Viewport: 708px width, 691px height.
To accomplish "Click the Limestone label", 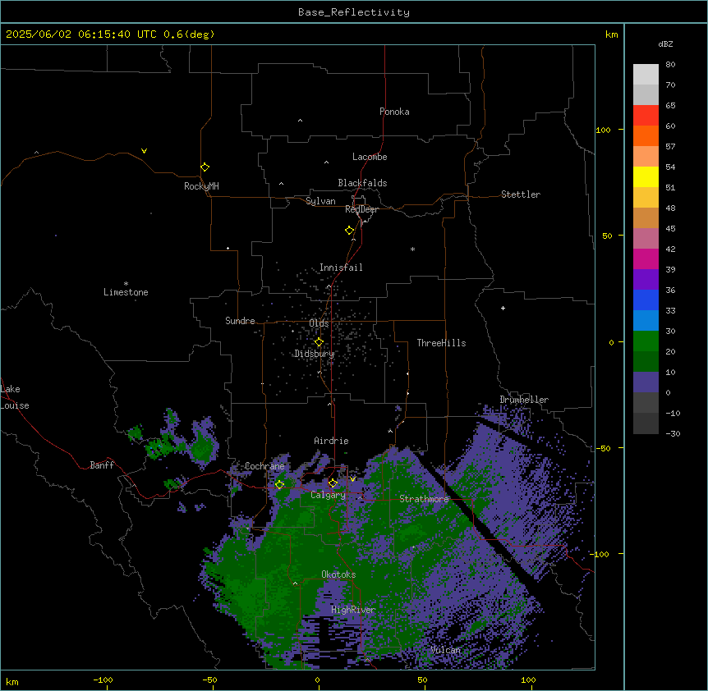I will coord(126,292).
